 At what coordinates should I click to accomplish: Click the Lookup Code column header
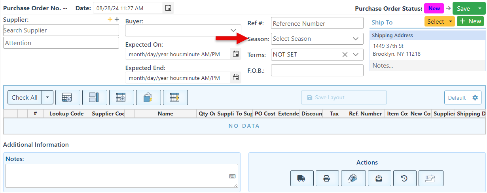66,114
